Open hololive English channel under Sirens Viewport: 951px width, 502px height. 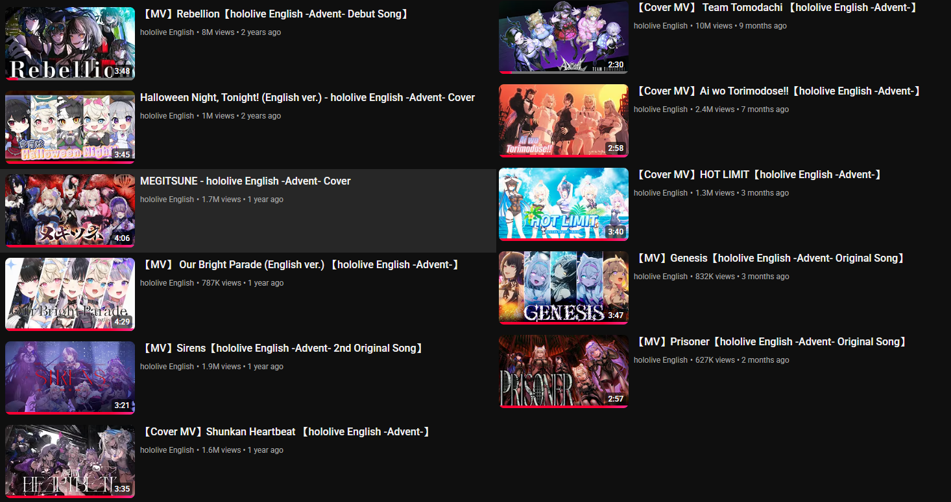(x=167, y=367)
